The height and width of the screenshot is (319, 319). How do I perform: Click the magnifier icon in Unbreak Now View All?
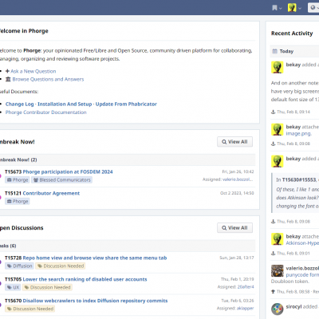tap(224, 142)
